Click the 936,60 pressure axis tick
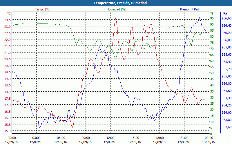 226,18
